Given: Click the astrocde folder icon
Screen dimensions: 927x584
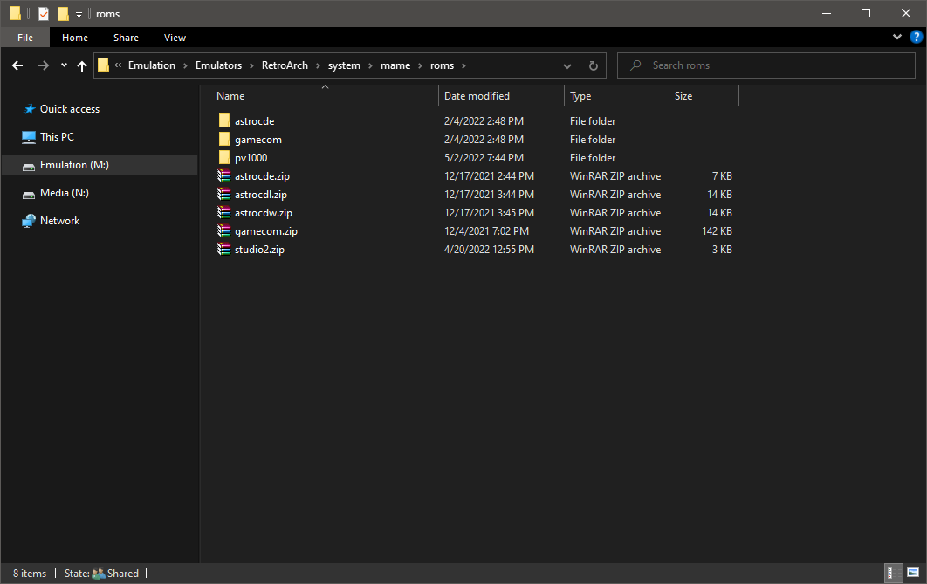Looking at the screenshot, I should pos(224,121).
